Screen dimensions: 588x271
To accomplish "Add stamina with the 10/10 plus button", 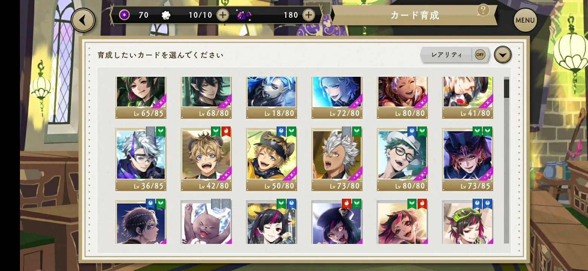I will 223,15.
